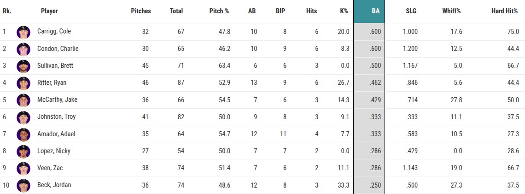Sort by the Player column header
Image resolution: width=525 pixels, height=194 pixels.
(x=49, y=11)
